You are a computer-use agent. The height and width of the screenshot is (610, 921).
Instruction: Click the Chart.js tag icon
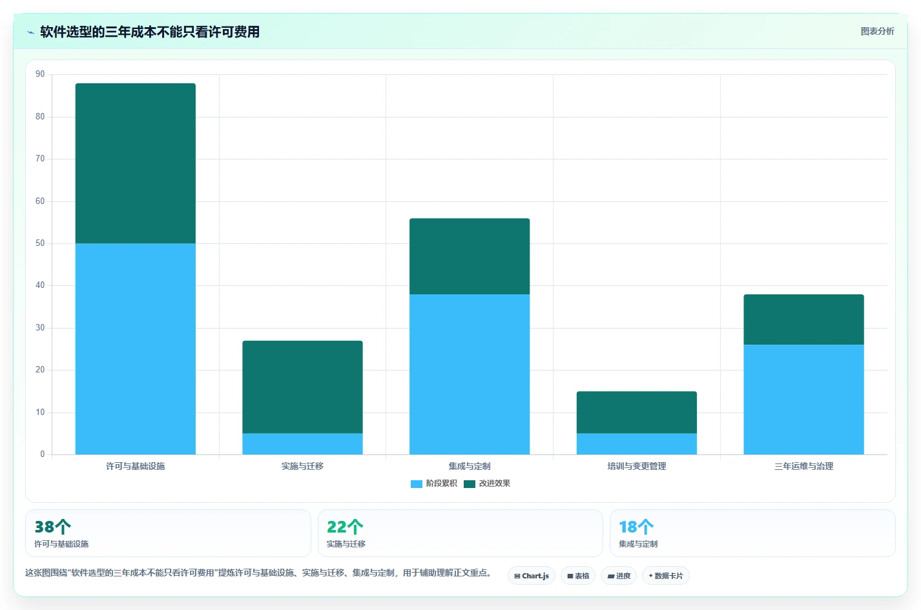(517, 576)
